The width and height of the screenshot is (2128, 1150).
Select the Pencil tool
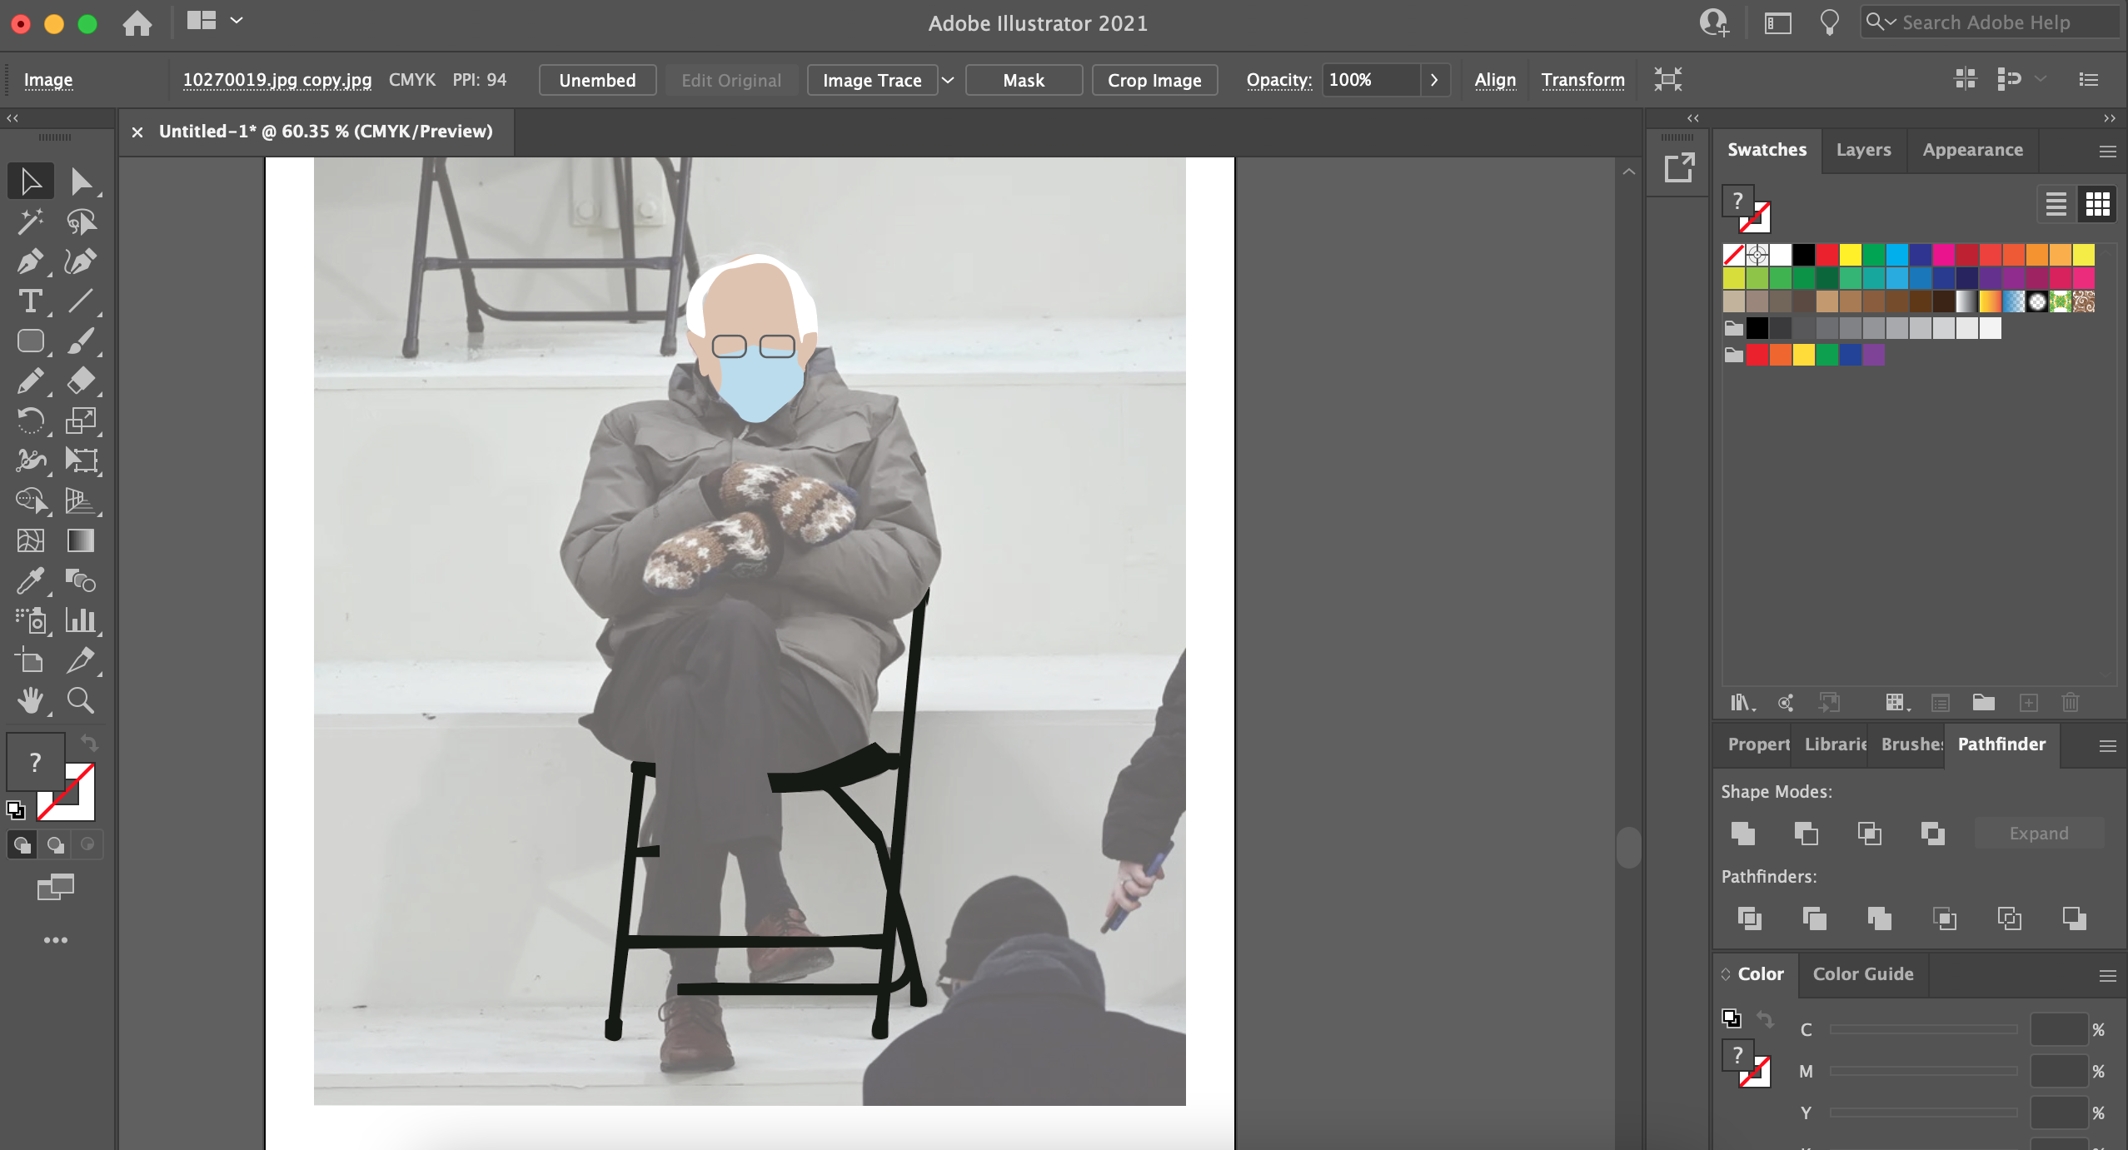coord(30,381)
